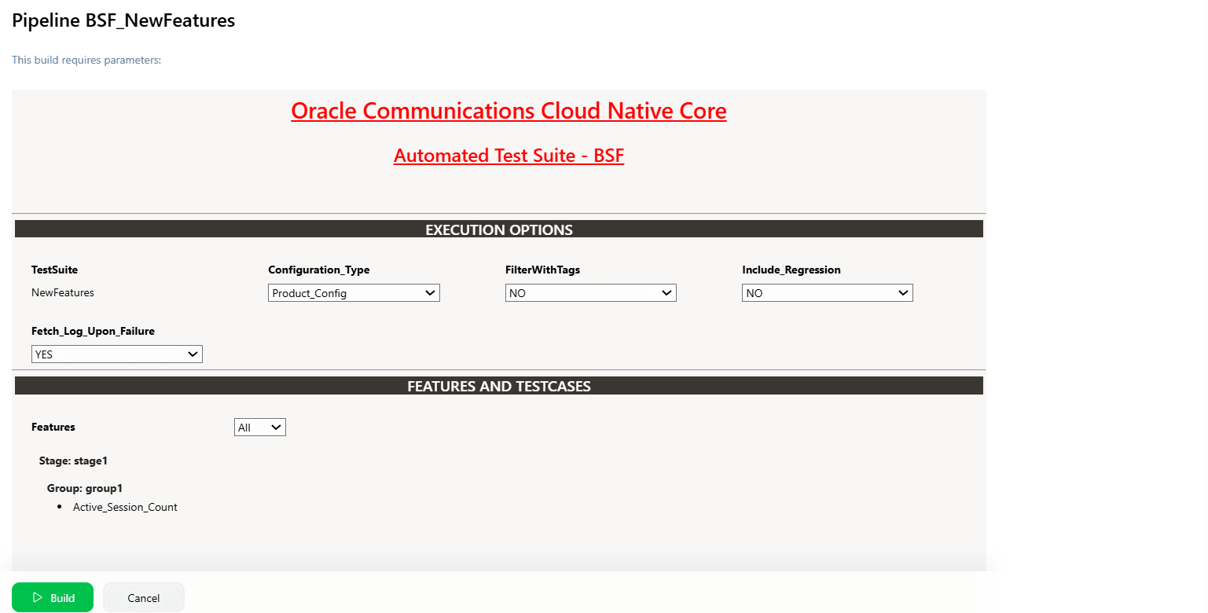
Task: Click the chevron arrow on Include_Regression selector
Action: [x=904, y=292]
